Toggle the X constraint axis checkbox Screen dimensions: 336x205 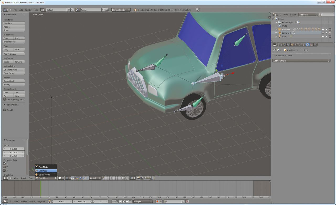click(4, 163)
